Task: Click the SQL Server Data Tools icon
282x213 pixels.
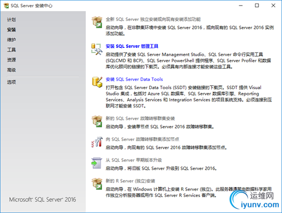Action: pos(97,82)
